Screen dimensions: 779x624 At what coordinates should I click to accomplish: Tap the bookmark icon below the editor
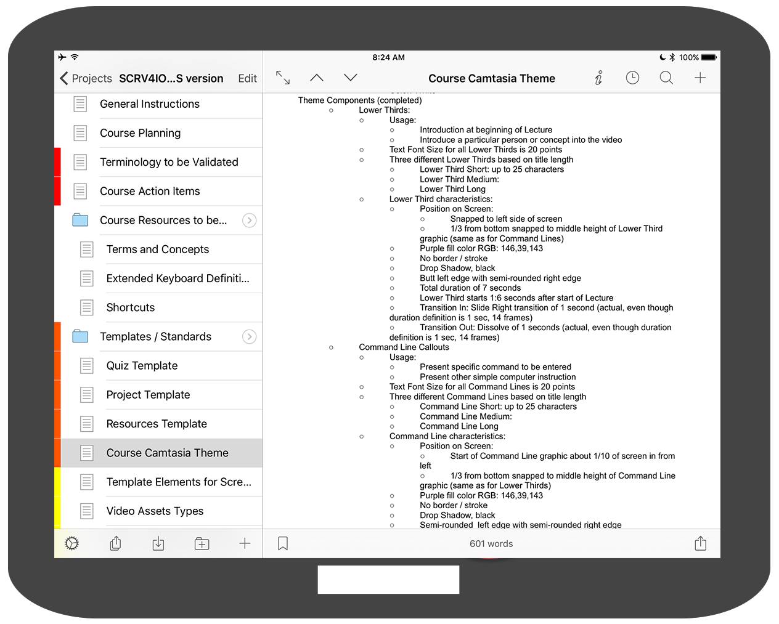(283, 543)
